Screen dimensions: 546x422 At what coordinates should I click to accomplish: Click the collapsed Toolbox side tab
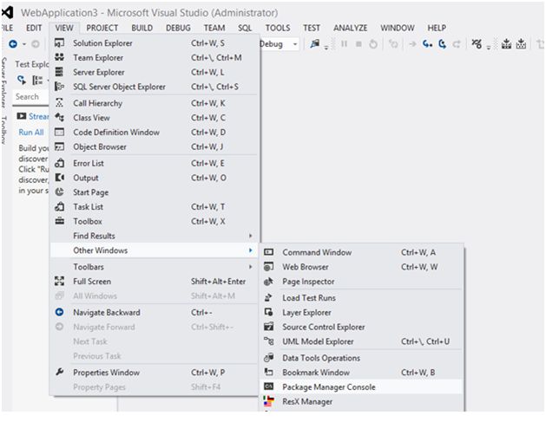pos(3,130)
